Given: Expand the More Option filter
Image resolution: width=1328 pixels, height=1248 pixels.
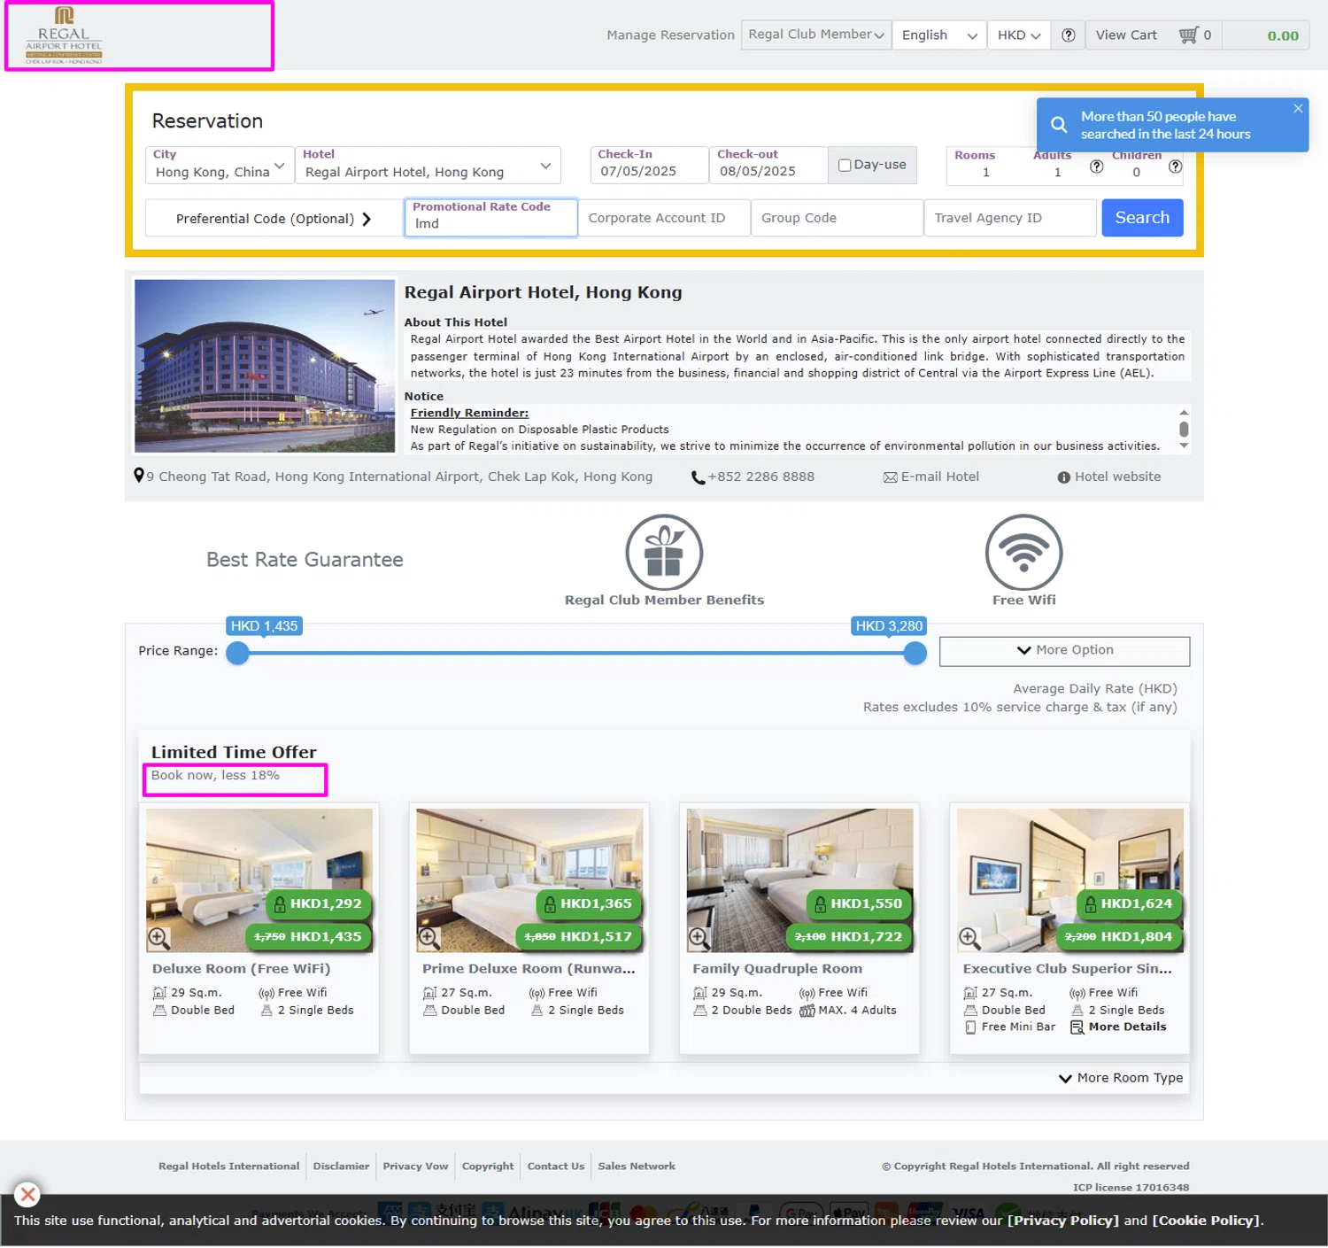Looking at the screenshot, I should point(1064,651).
